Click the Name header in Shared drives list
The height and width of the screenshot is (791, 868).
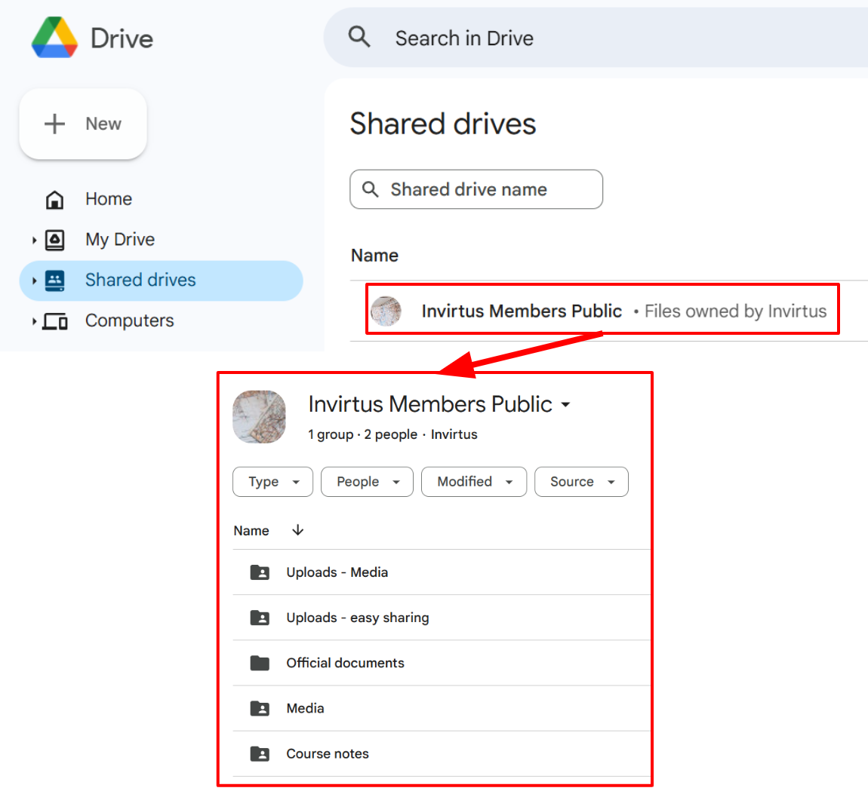[x=375, y=256]
